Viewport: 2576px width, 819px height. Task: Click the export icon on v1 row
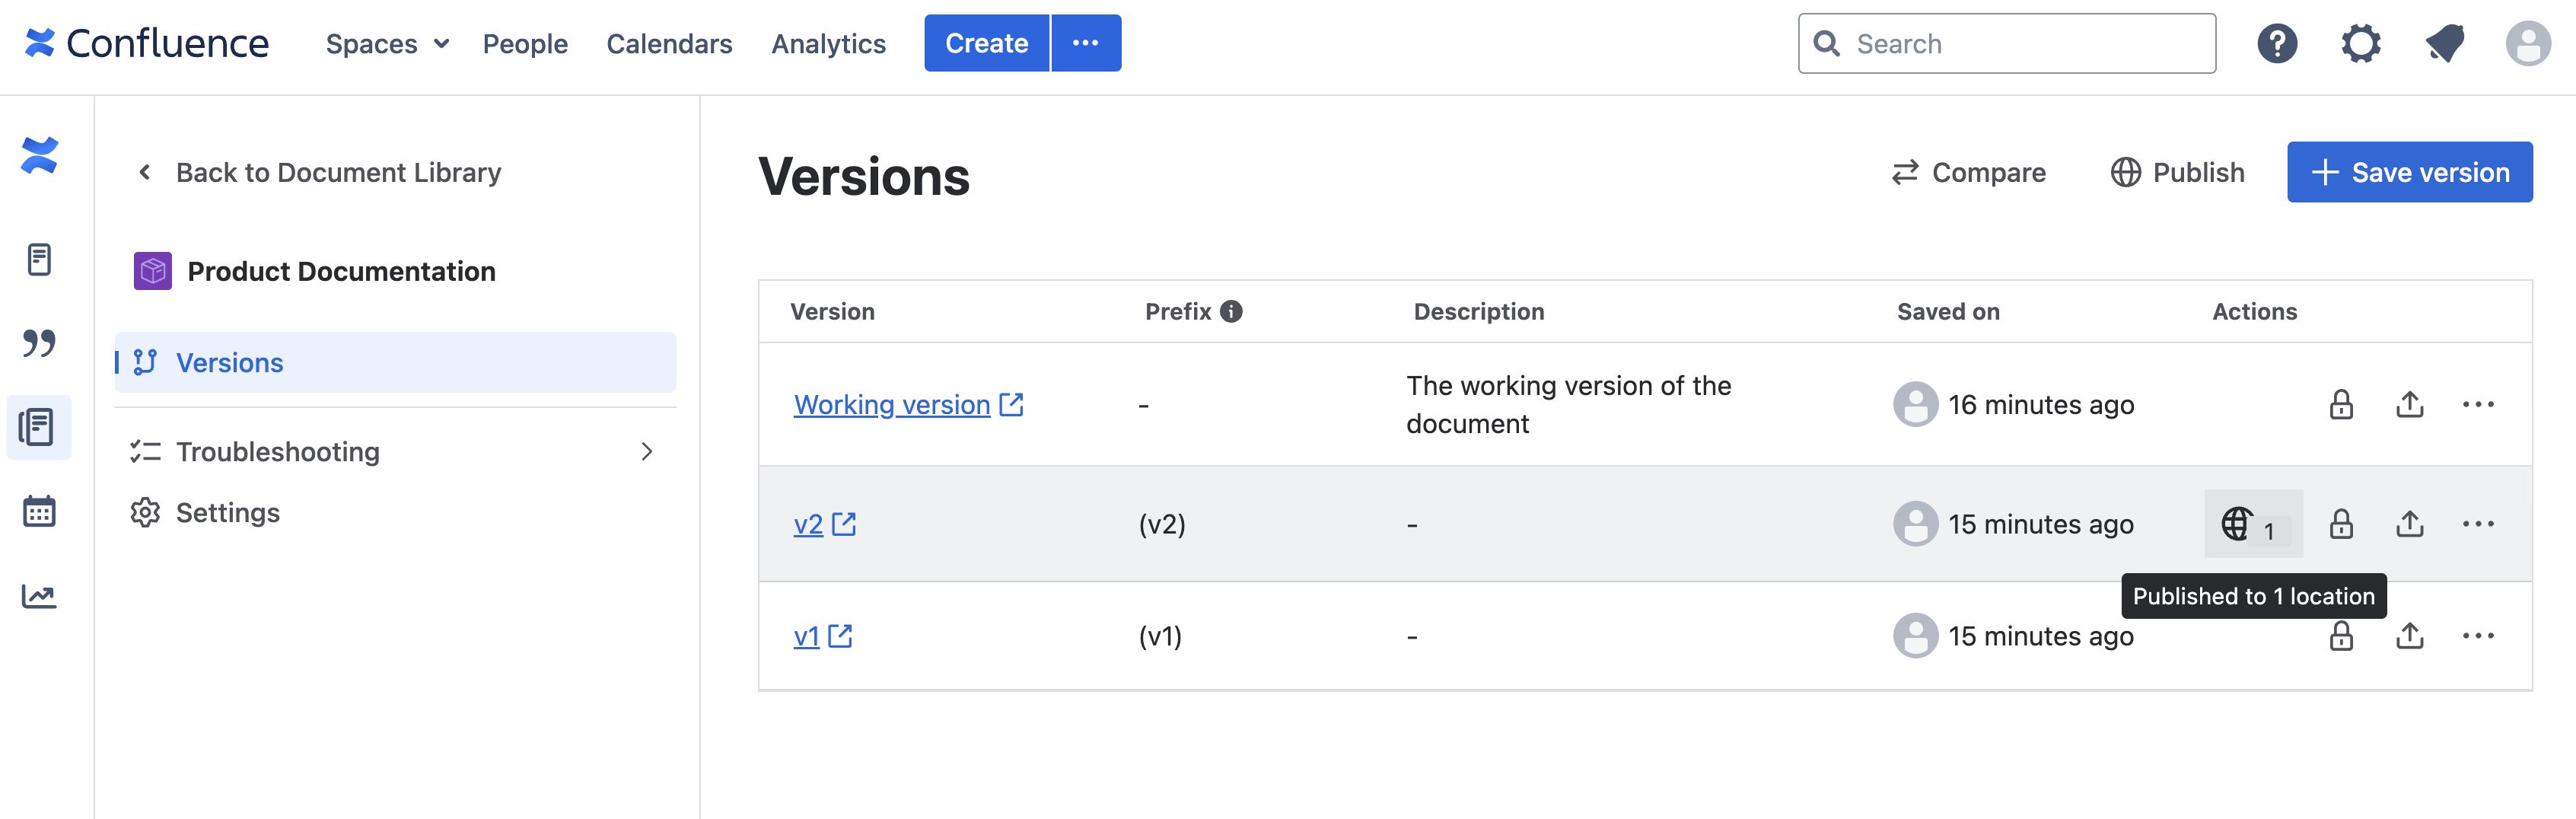pyautogui.click(x=2409, y=635)
